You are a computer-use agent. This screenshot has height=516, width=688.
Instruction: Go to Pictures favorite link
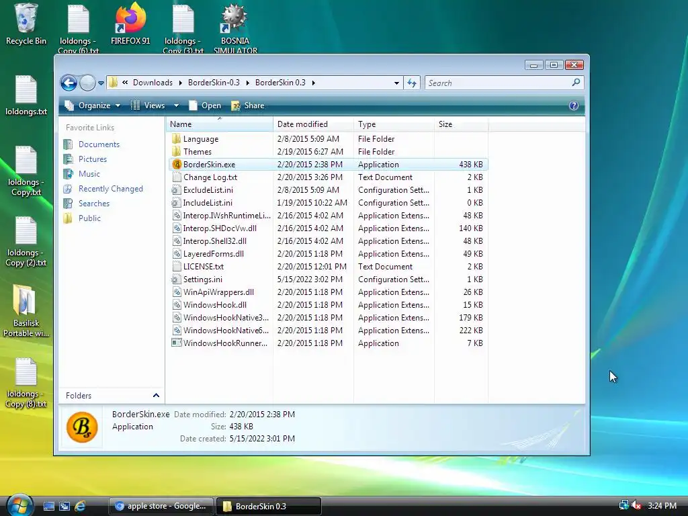click(x=93, y=159)
